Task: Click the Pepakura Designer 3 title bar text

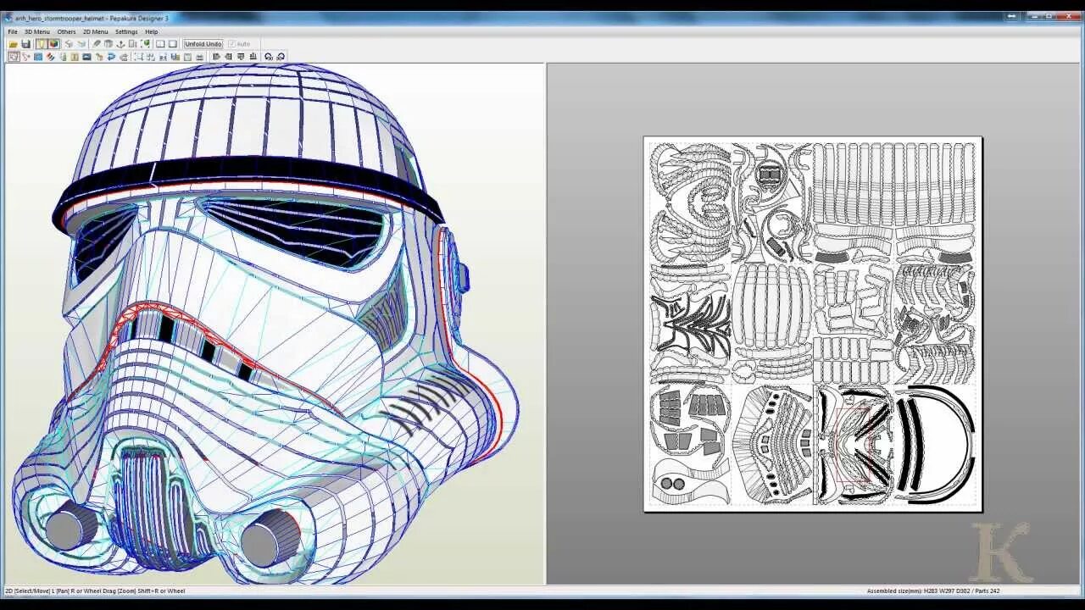Action: tap(92, 18)
